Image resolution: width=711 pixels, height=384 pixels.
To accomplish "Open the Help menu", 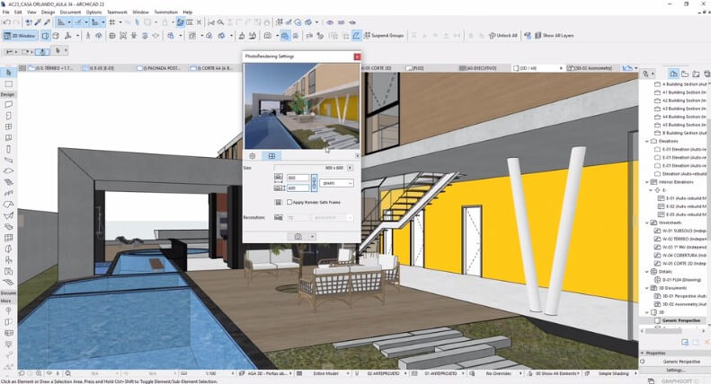I will (188, 13).
